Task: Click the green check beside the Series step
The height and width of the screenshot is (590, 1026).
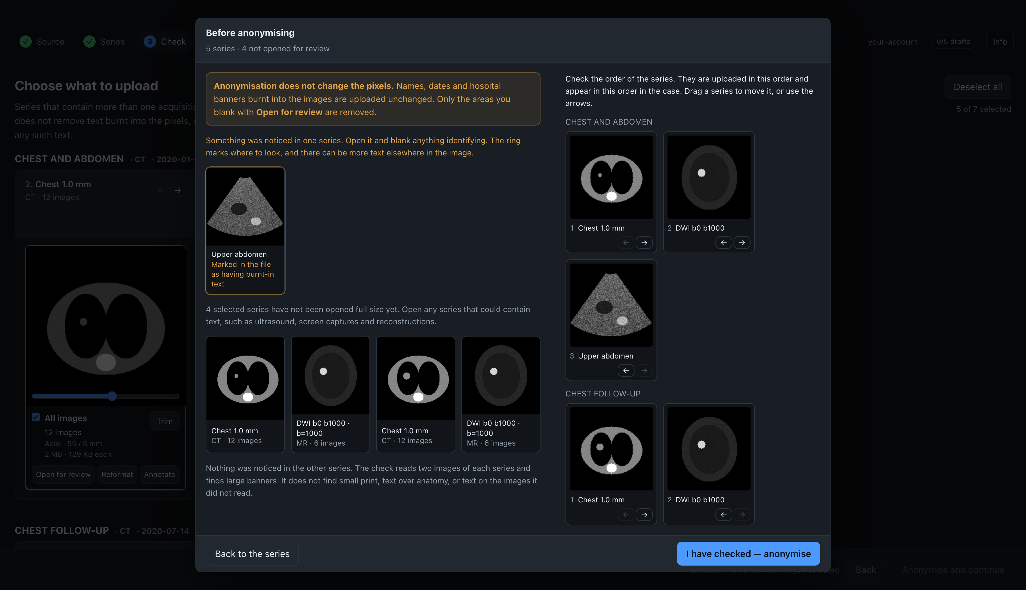Action: click(x=89, y=41)
